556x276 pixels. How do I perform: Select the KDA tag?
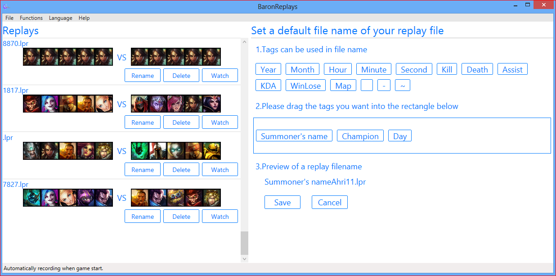click(269, 86)
